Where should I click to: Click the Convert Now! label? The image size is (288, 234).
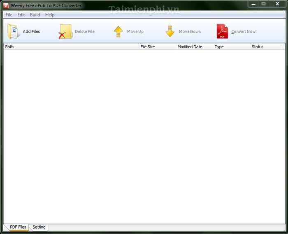tap(244, 32)
